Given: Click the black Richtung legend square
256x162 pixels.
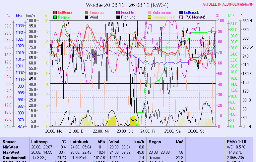Looking at the screenshot, I should tap(118, 17).
